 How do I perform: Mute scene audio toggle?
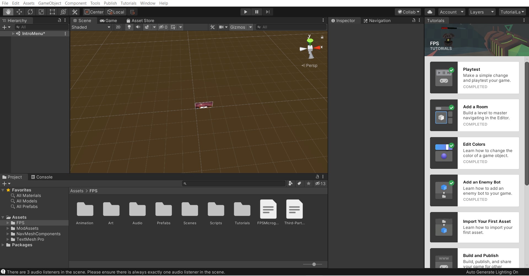coord(138,27)
